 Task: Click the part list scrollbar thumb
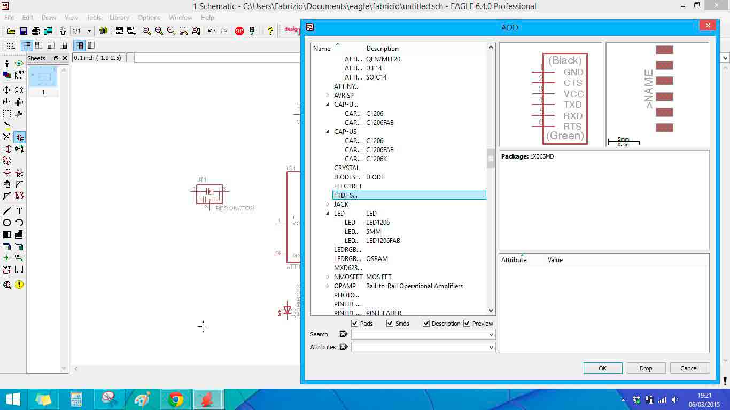click(491, 159)
